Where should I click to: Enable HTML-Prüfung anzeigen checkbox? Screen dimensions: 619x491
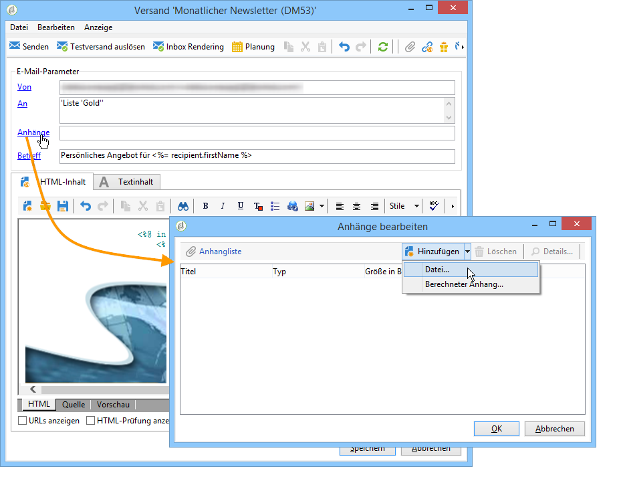90,420
